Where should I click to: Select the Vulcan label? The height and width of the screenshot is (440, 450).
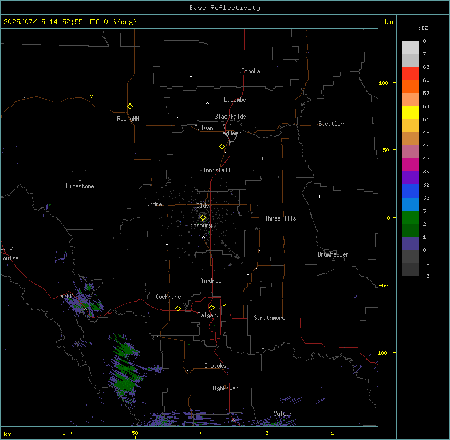(x=283, y=414)
